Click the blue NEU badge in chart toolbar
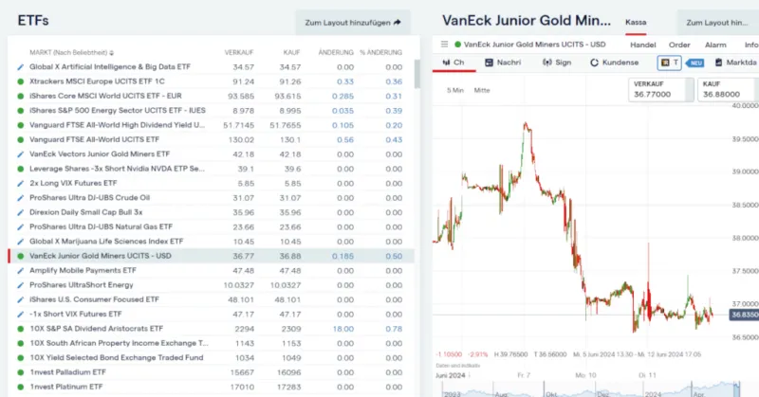Image resolution: width=759 pixels, height=397 pixels. click(x=695, y=63)
